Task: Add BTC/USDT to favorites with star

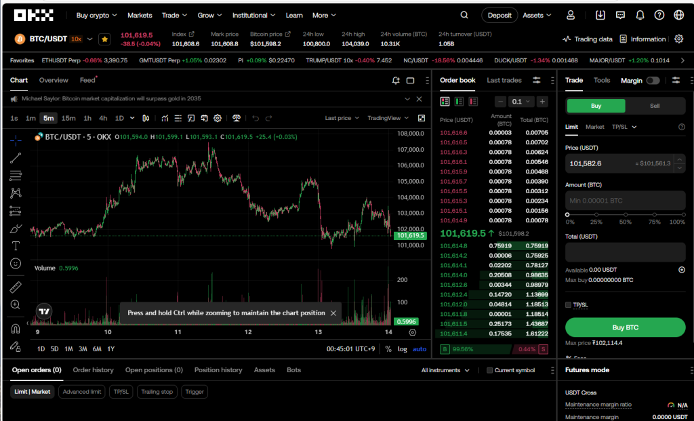Action: tap(104, 39)
